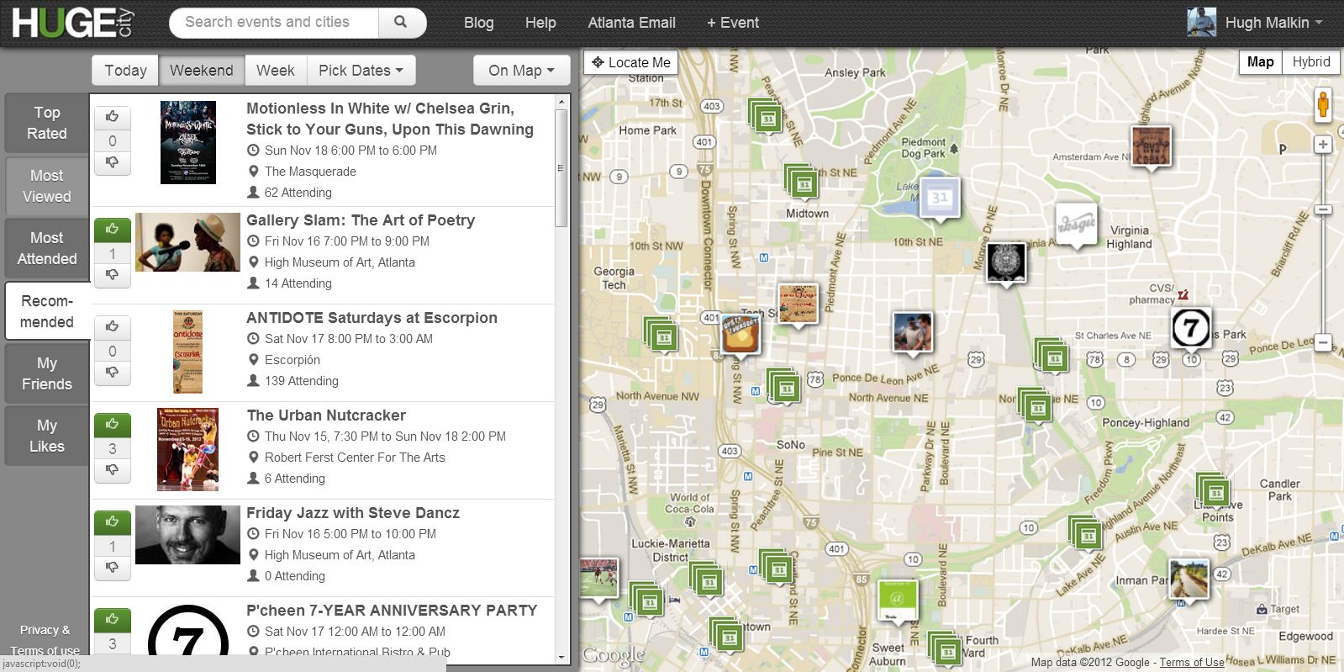Click the Locate Me button
Screen dimensions: 1344x672
point(631,62)
